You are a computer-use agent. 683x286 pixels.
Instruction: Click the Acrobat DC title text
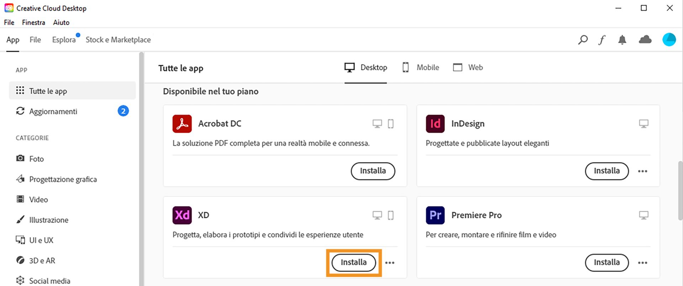219,124
